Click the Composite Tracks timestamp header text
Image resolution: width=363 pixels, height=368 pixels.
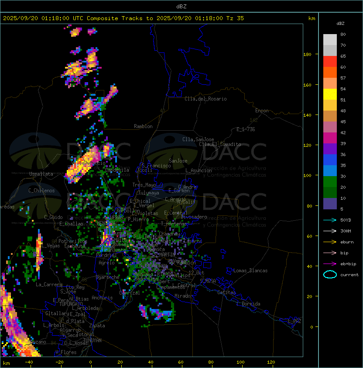coord(123,18)
